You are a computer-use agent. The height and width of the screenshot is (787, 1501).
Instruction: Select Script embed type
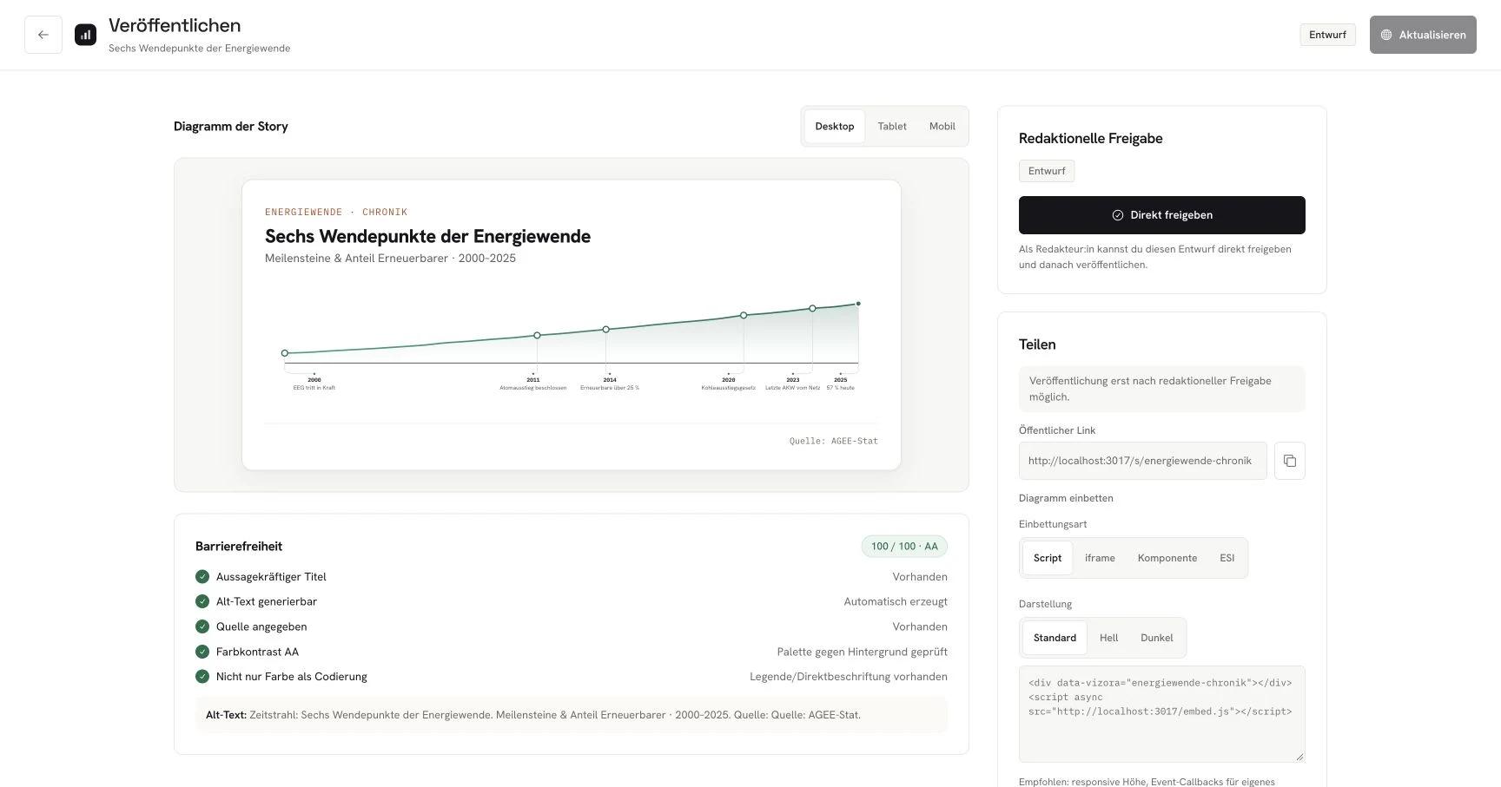pyautogui.click(x=1048, y=558)
